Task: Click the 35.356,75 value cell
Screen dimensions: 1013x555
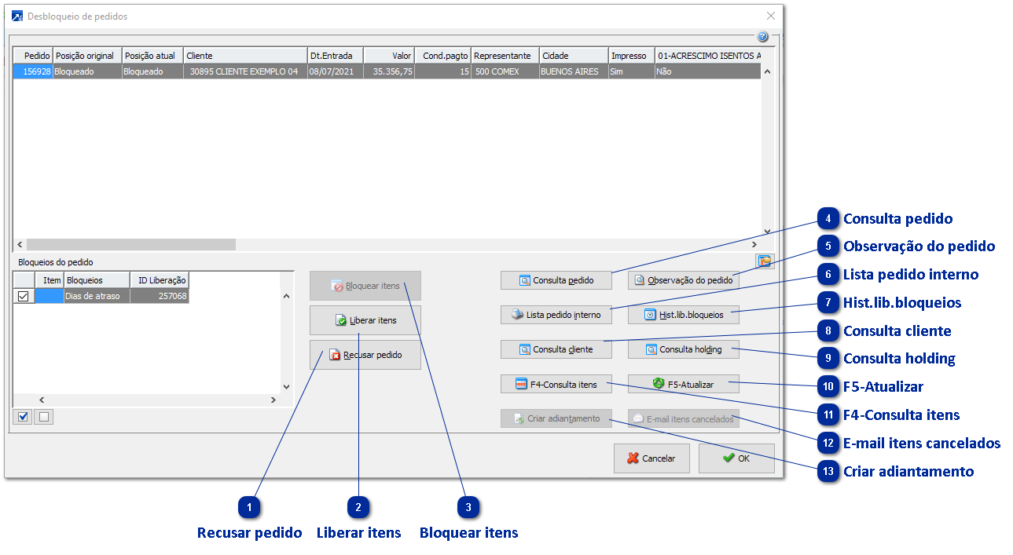Action: (x=389, y=71)
